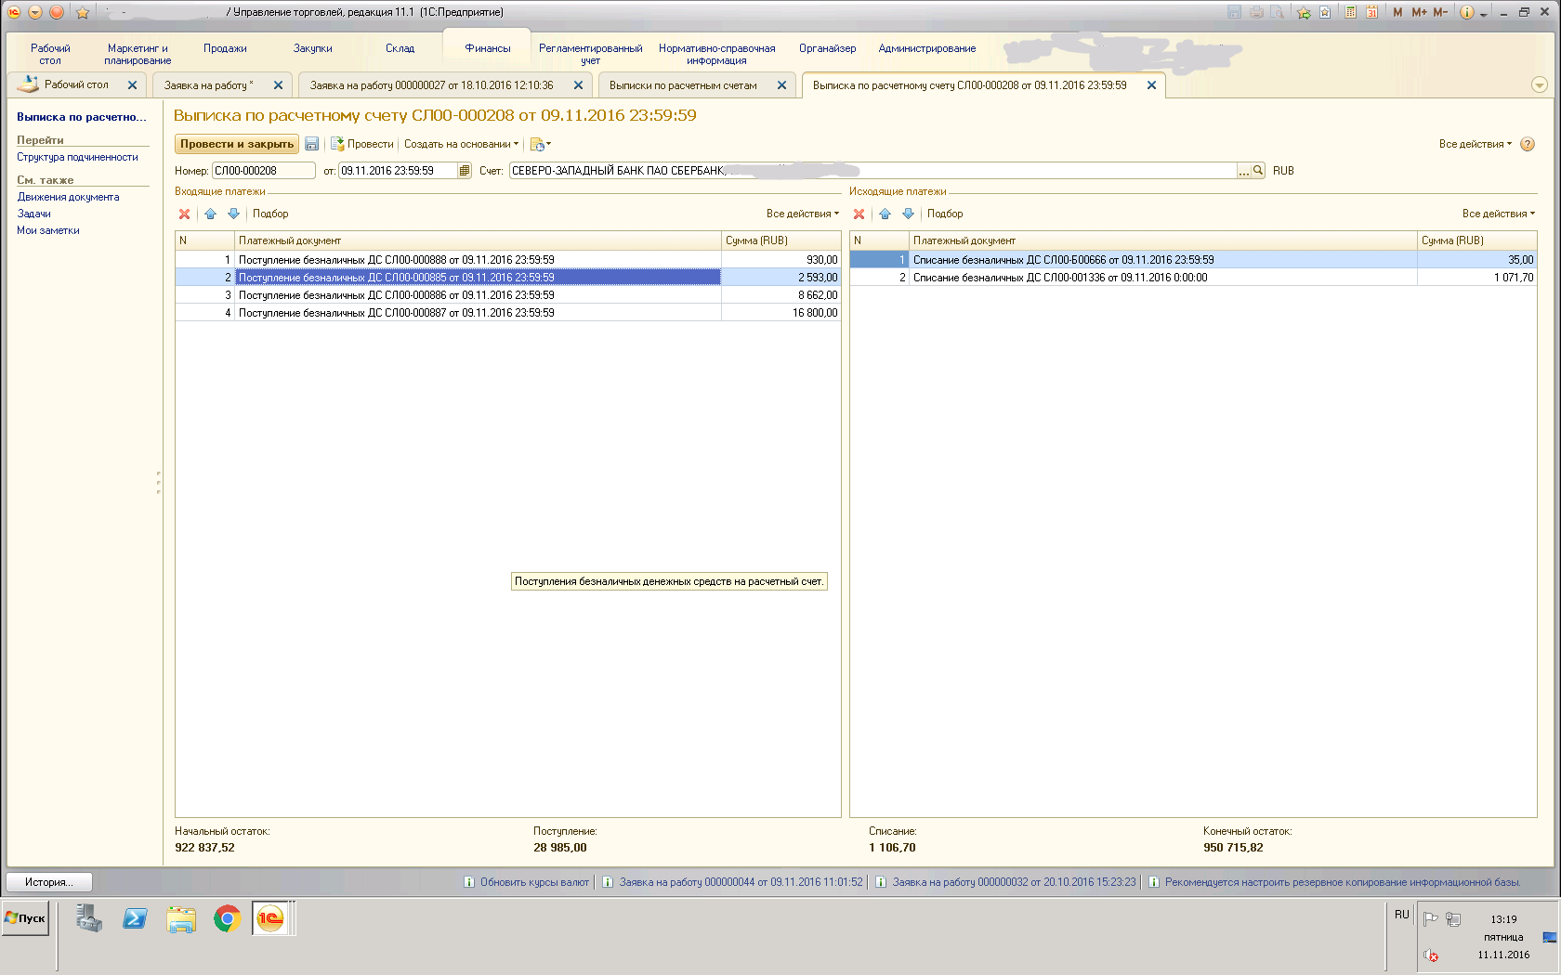Open 'Движения документа' link
Screen dimensions: 1561x975
[68, 197]
